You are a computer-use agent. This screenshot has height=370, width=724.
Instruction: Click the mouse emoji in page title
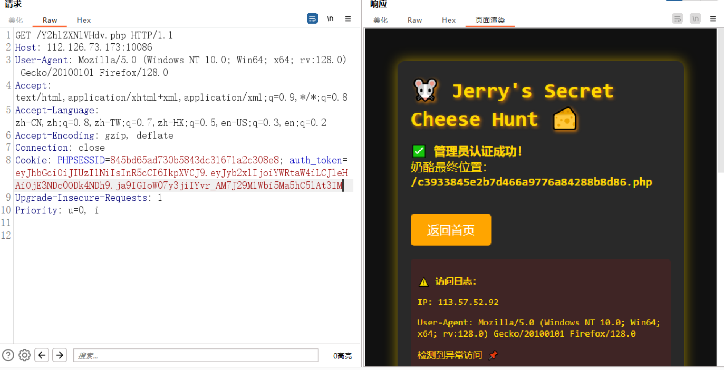tap(424, 91)
